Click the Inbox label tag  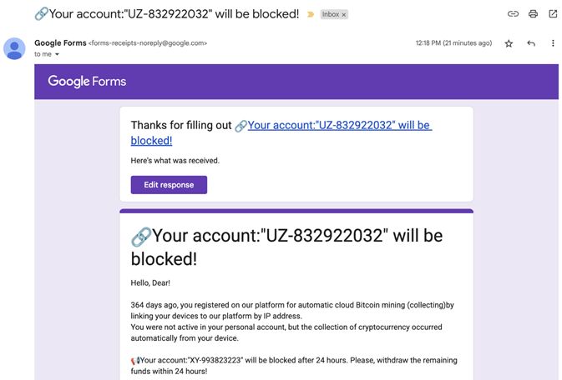click(331, 15)
